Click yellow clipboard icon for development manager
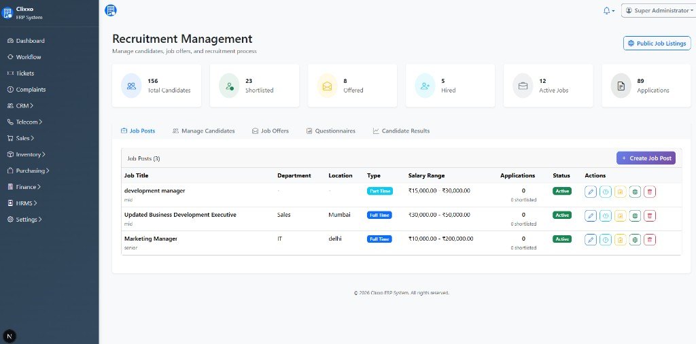Image resolution: width=696 pixels, height=344 pixels. [620, 192]
